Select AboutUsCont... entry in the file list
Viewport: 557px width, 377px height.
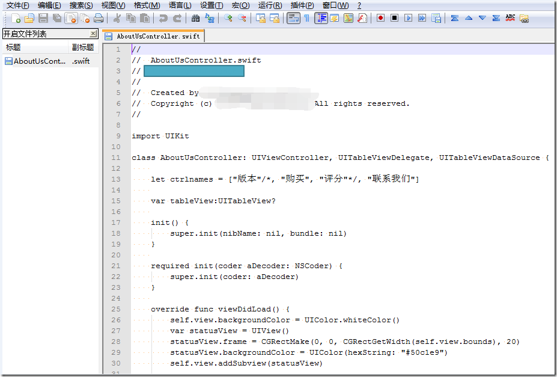tap(35, 61)
